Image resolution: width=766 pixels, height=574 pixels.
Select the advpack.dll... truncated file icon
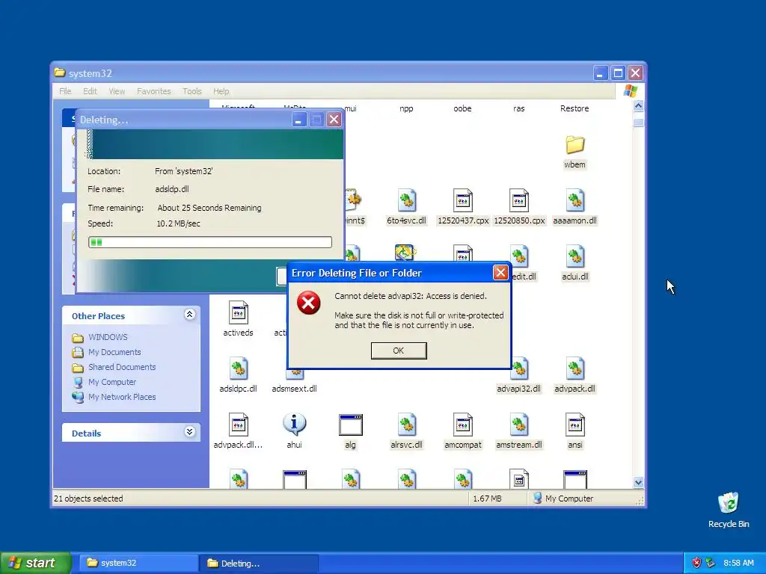(239, 425)
